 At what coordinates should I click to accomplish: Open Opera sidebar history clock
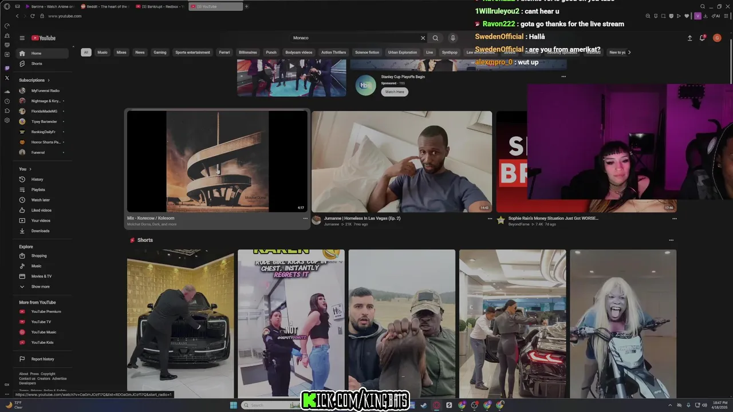coord(7,101)
